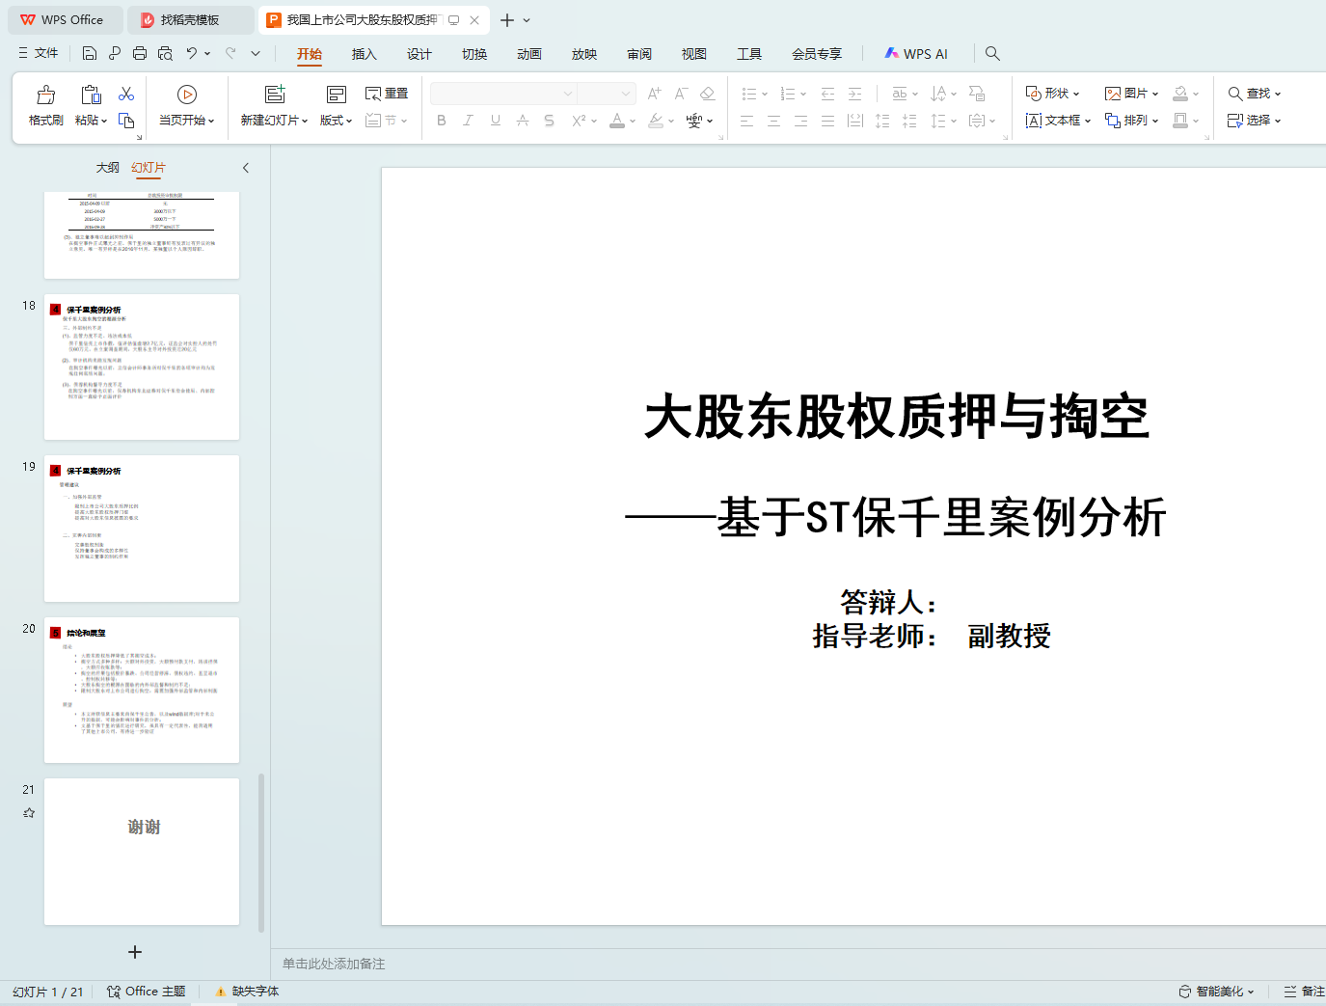Open the 文件 file menu
1326x1006 pixels.
point(39,53)
